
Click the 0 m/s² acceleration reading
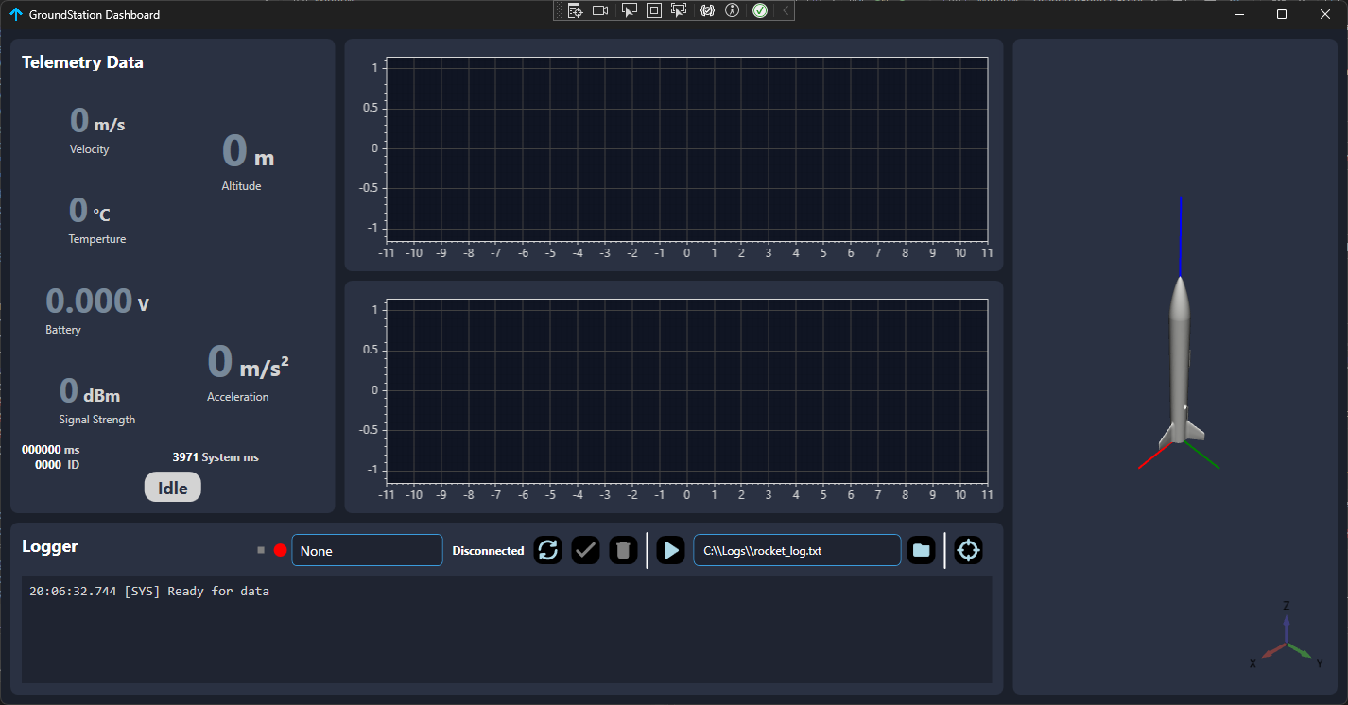[248, 362]
